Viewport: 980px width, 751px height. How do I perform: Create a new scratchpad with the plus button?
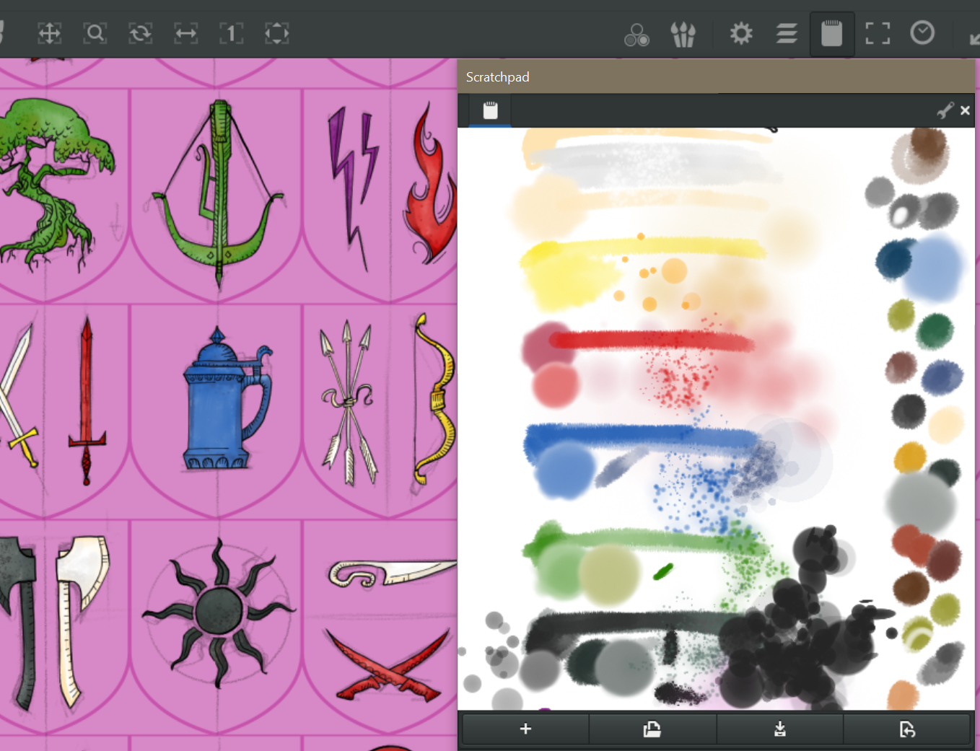pos(525,729)
